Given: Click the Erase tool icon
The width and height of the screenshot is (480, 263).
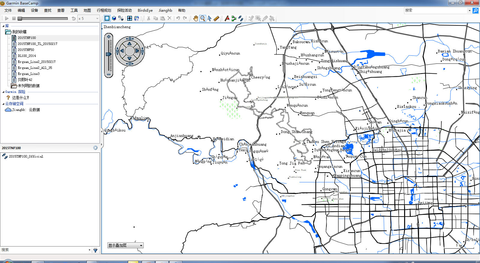Looking at the screenshot, I should point(265,18).
